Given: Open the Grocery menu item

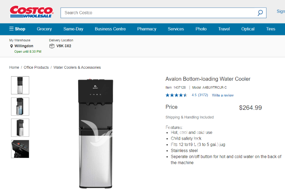Looking at the screenshot, I should pos(44,29).
